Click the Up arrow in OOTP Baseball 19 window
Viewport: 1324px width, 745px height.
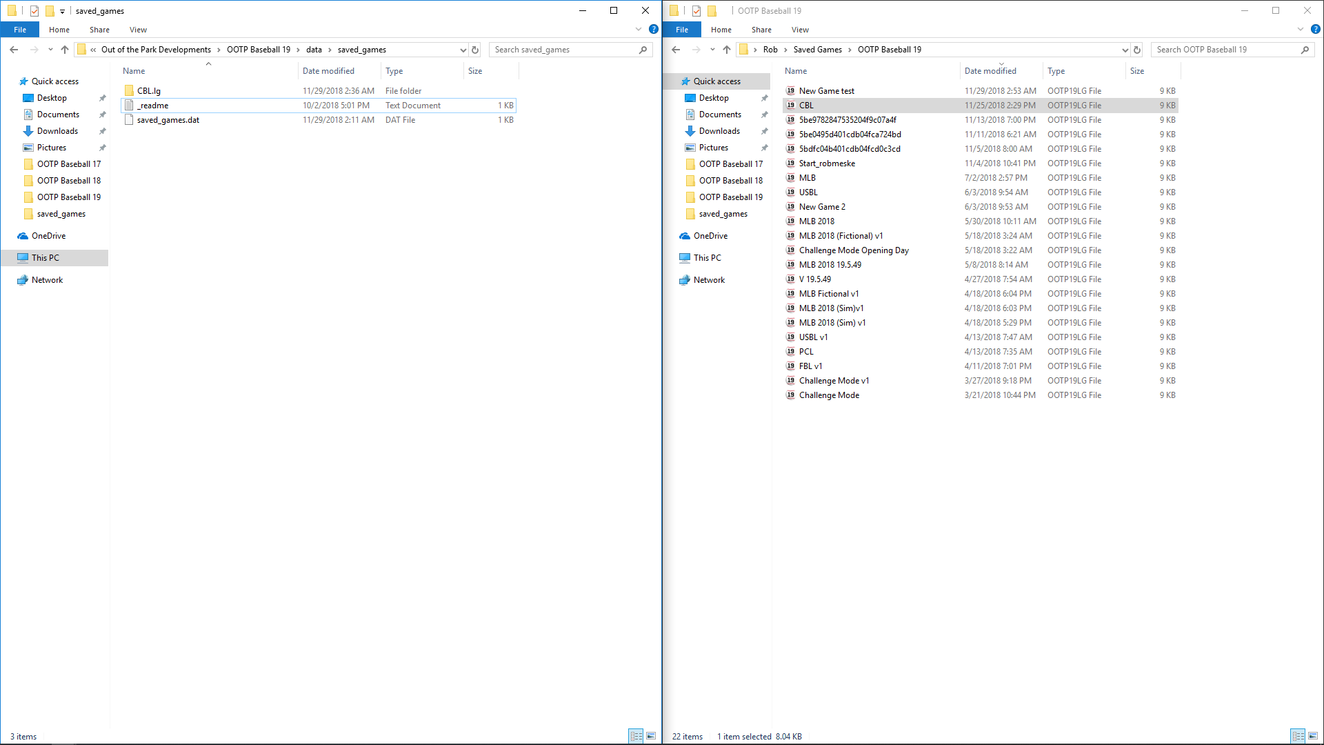[726, 50]
